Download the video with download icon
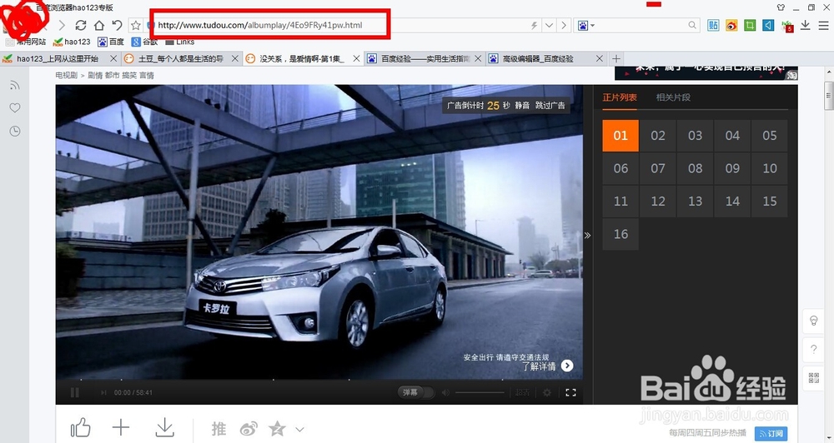 pyautogui.click(x=165, y=428)
